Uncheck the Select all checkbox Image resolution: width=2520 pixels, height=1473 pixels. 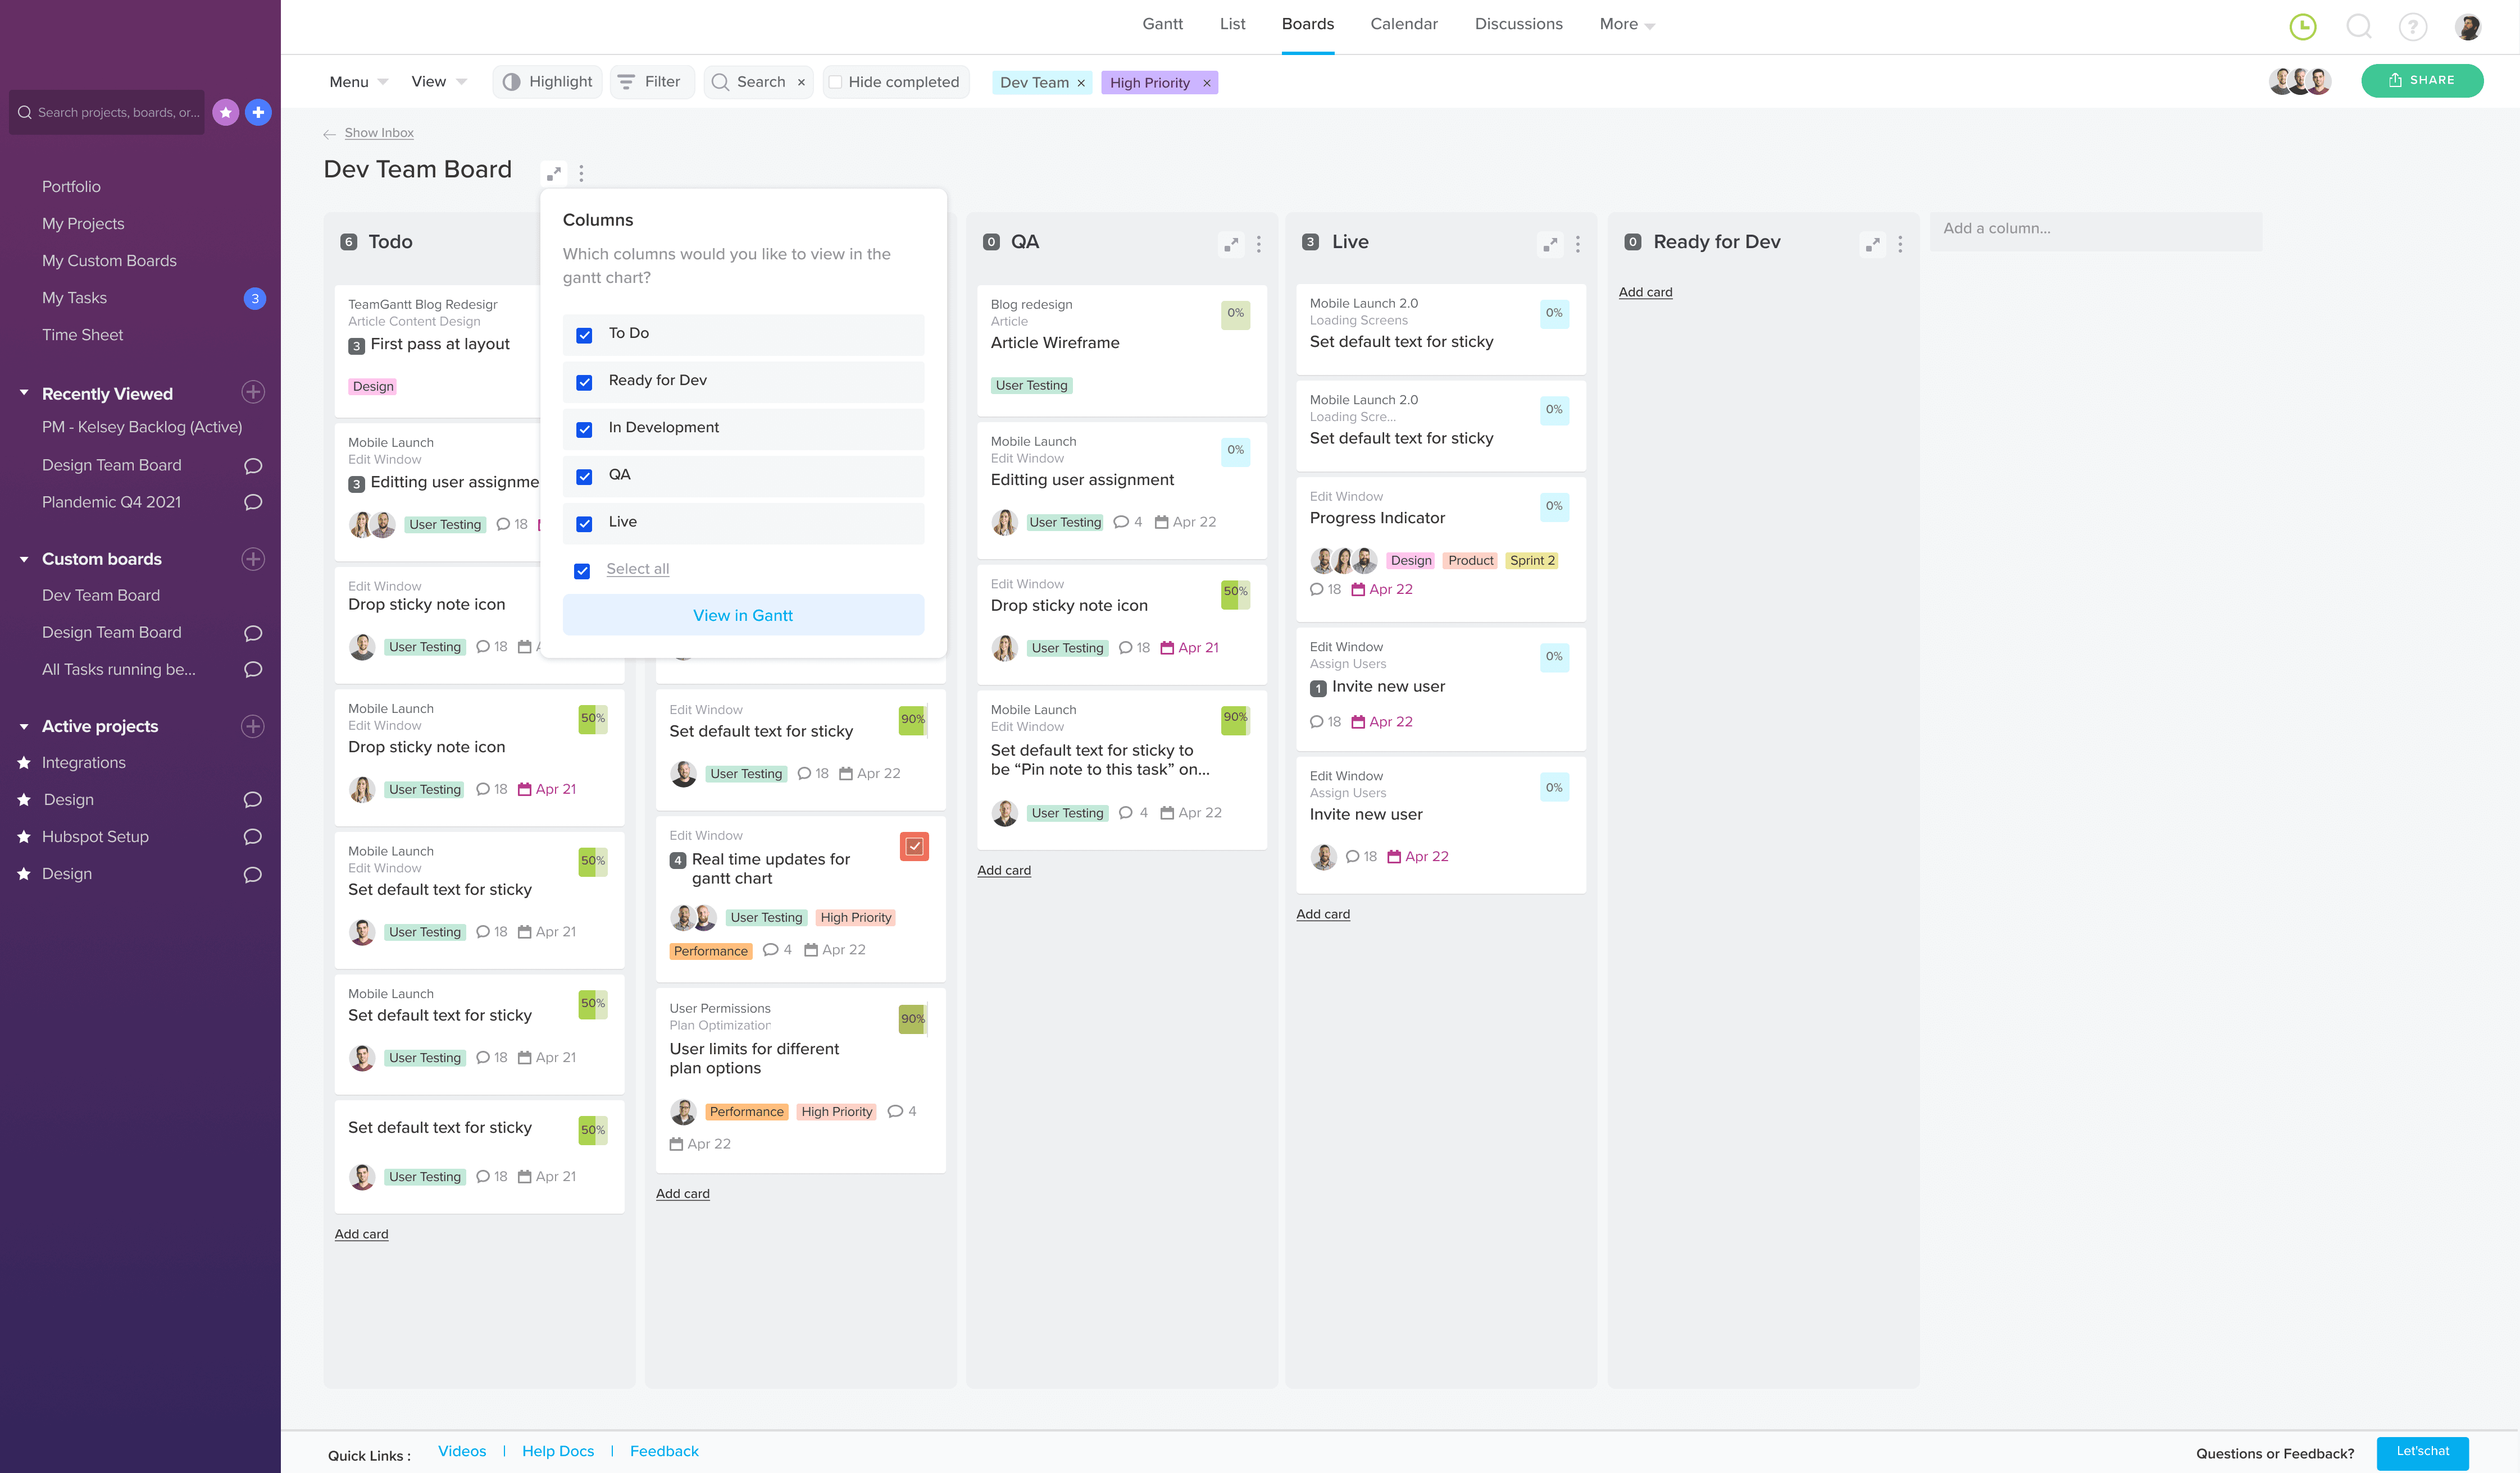(x=582, y=570)
